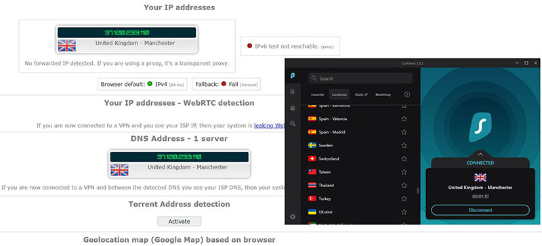The width and height of the screenshot is (542, 246).
Task: Click red Fallback fail indicator
Action: pyautogui.click(x=224, y=84)
